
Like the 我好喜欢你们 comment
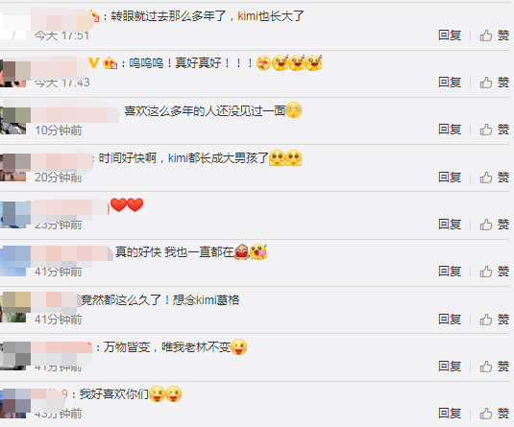[495, 414]
